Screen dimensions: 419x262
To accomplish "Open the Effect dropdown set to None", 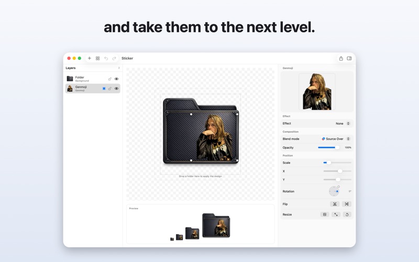I will pyautogui.click(x=343, y=124).
